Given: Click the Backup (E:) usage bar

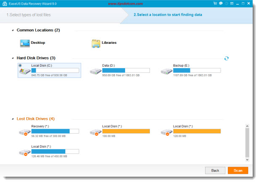Looking at the screenshot, I should pyautogui.click(x=197, y=70).
